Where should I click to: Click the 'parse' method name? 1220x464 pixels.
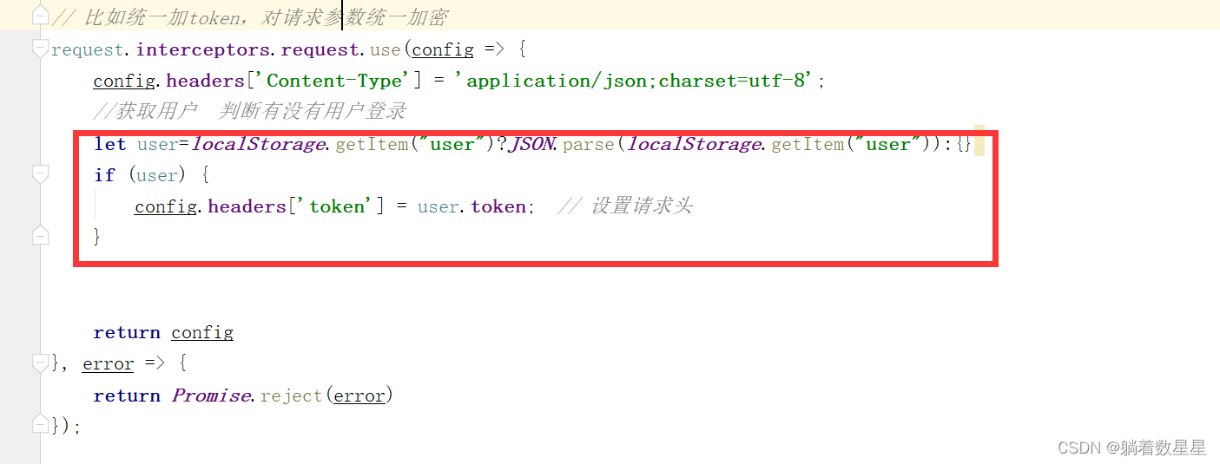[589, 144]
